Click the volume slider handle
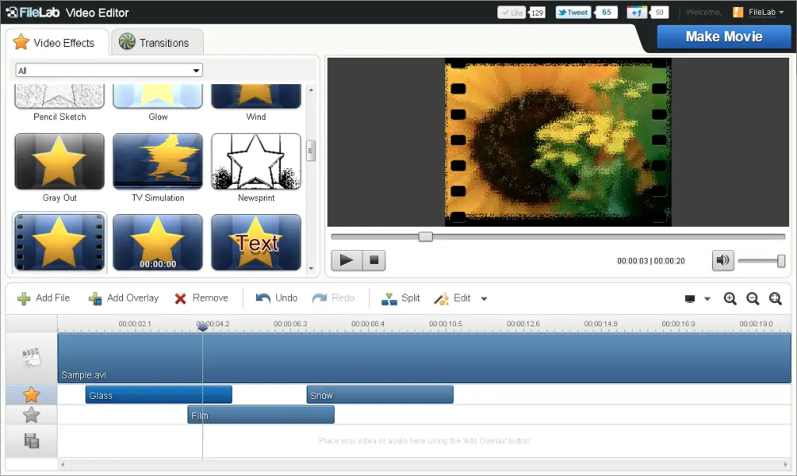The width and height of the screenshot is (797, 476). click(x=781, y=261)
